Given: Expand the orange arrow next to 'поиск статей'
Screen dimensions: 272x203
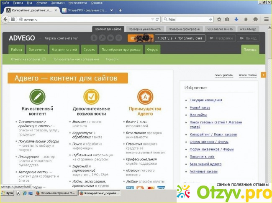Looking at the screenshot, I should 263,75.
